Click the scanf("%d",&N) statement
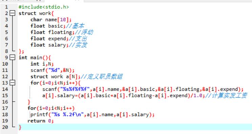 coord(52,70)
